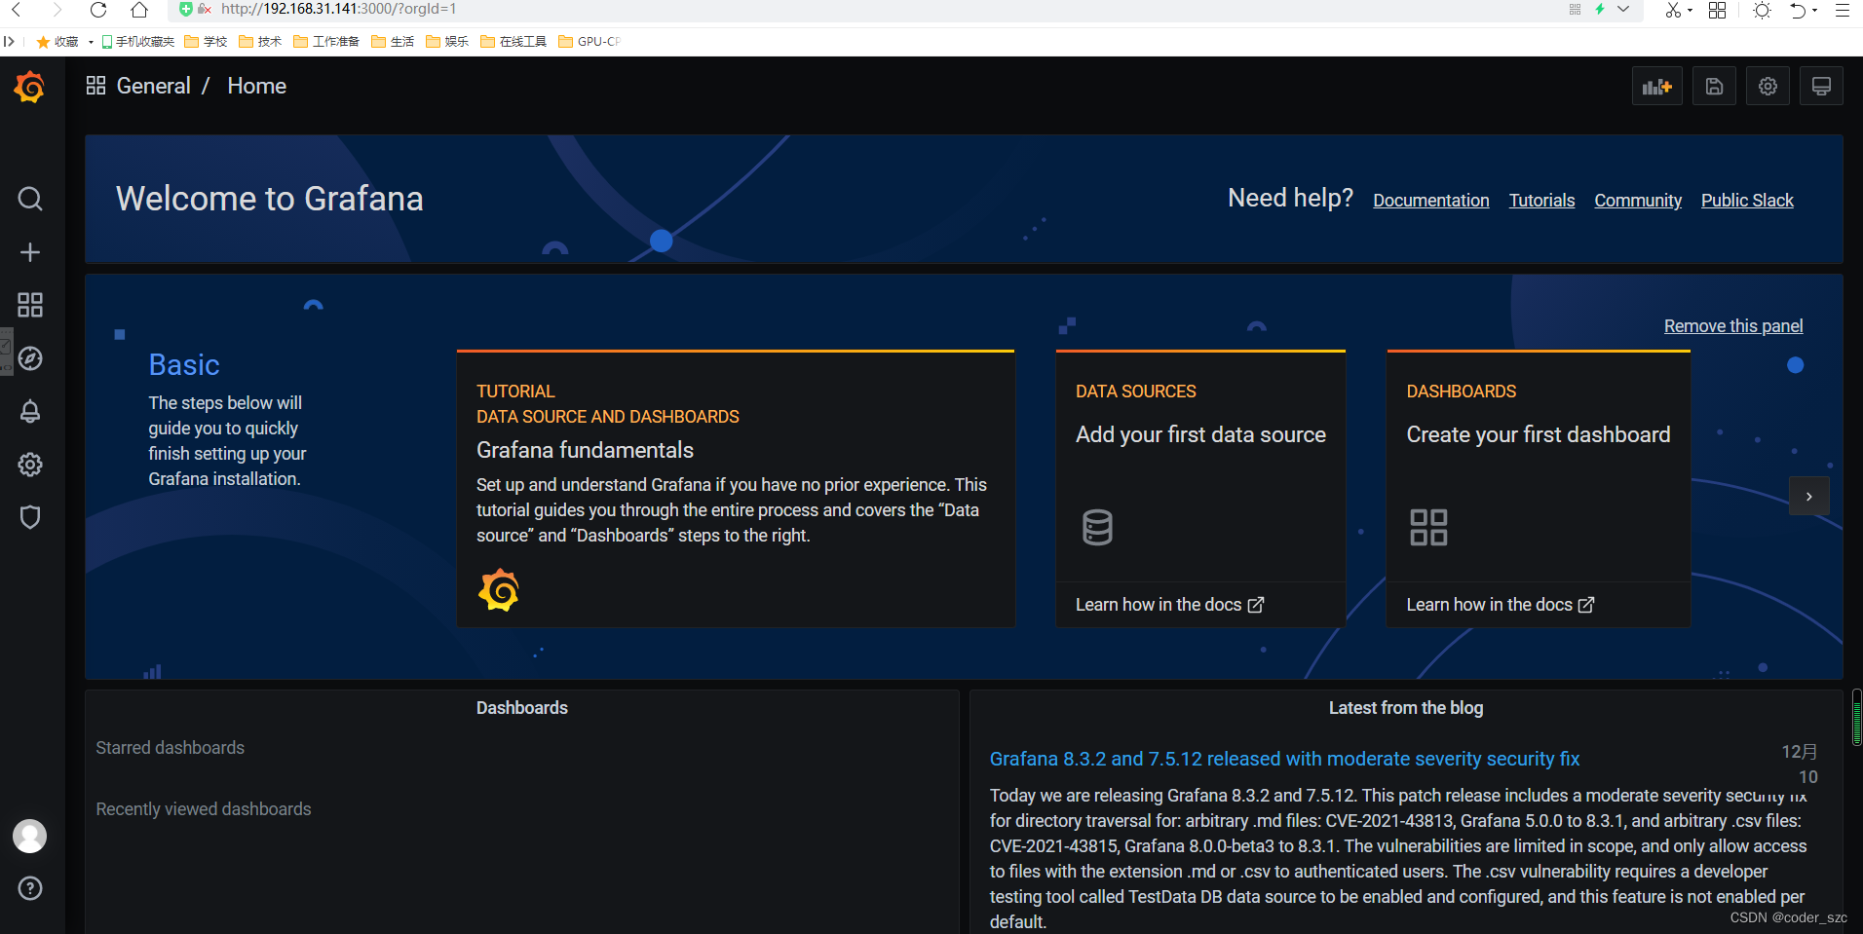Open the Public Slack link

coord(1747,201)
